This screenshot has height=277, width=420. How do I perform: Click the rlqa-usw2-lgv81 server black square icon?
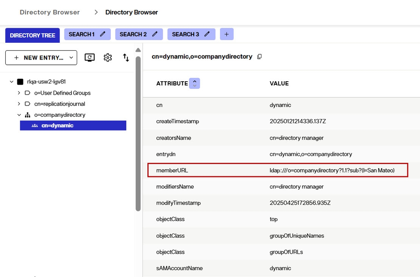pos(20,82)
